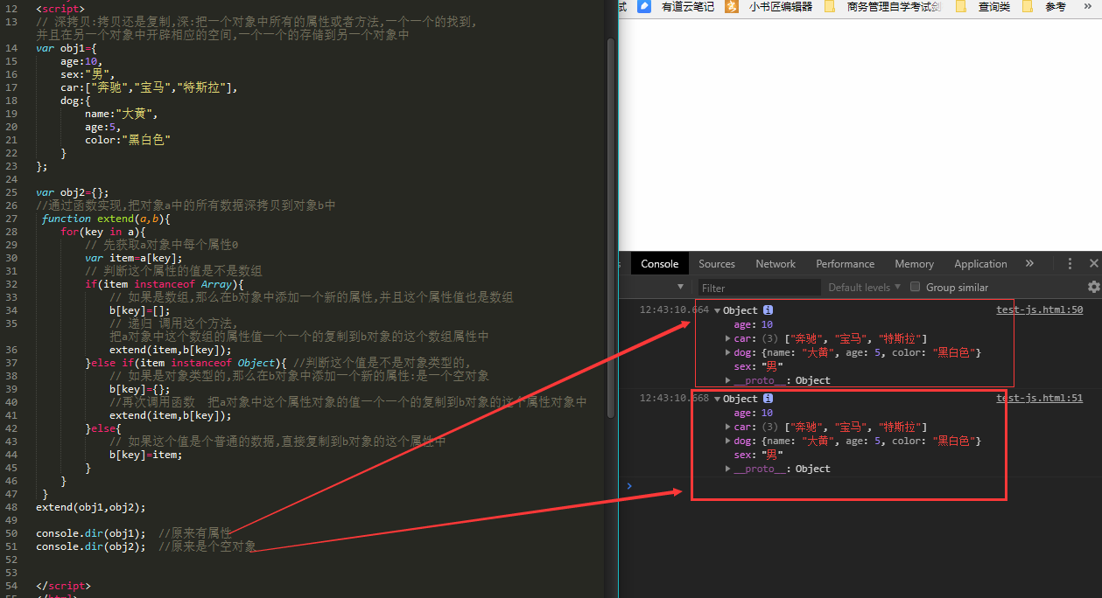The image size is (1102, 598).
Task: Expand the car array in the first Object
Action: click(728, 338)
